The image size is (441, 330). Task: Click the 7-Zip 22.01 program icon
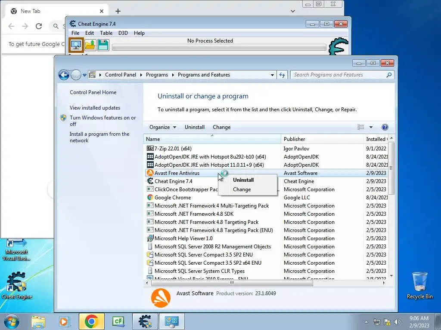coord(150,148)
